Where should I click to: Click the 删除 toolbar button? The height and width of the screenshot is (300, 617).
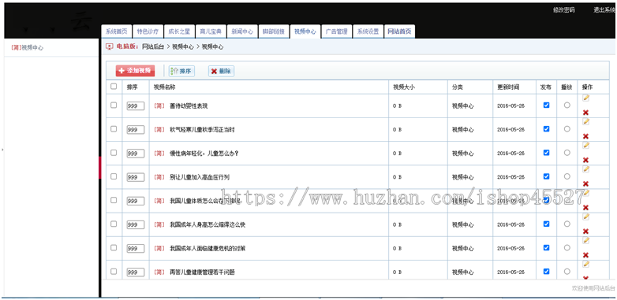pyautogui.click(x=221, y=71)
